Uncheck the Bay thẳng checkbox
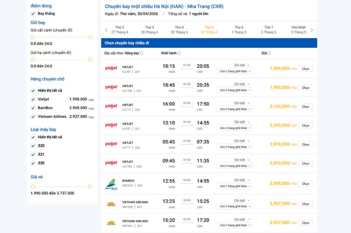 (x=33, y=14)
